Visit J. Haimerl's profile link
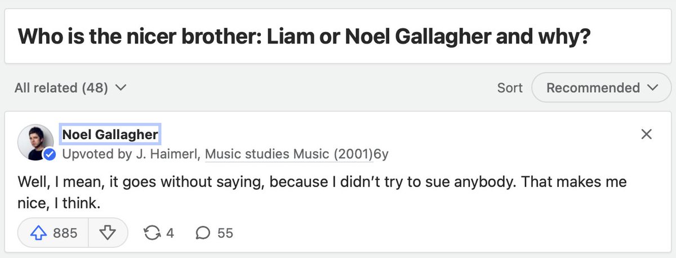Screen dimensions: 676x258 pyautogui.click(x=166, y=153)
